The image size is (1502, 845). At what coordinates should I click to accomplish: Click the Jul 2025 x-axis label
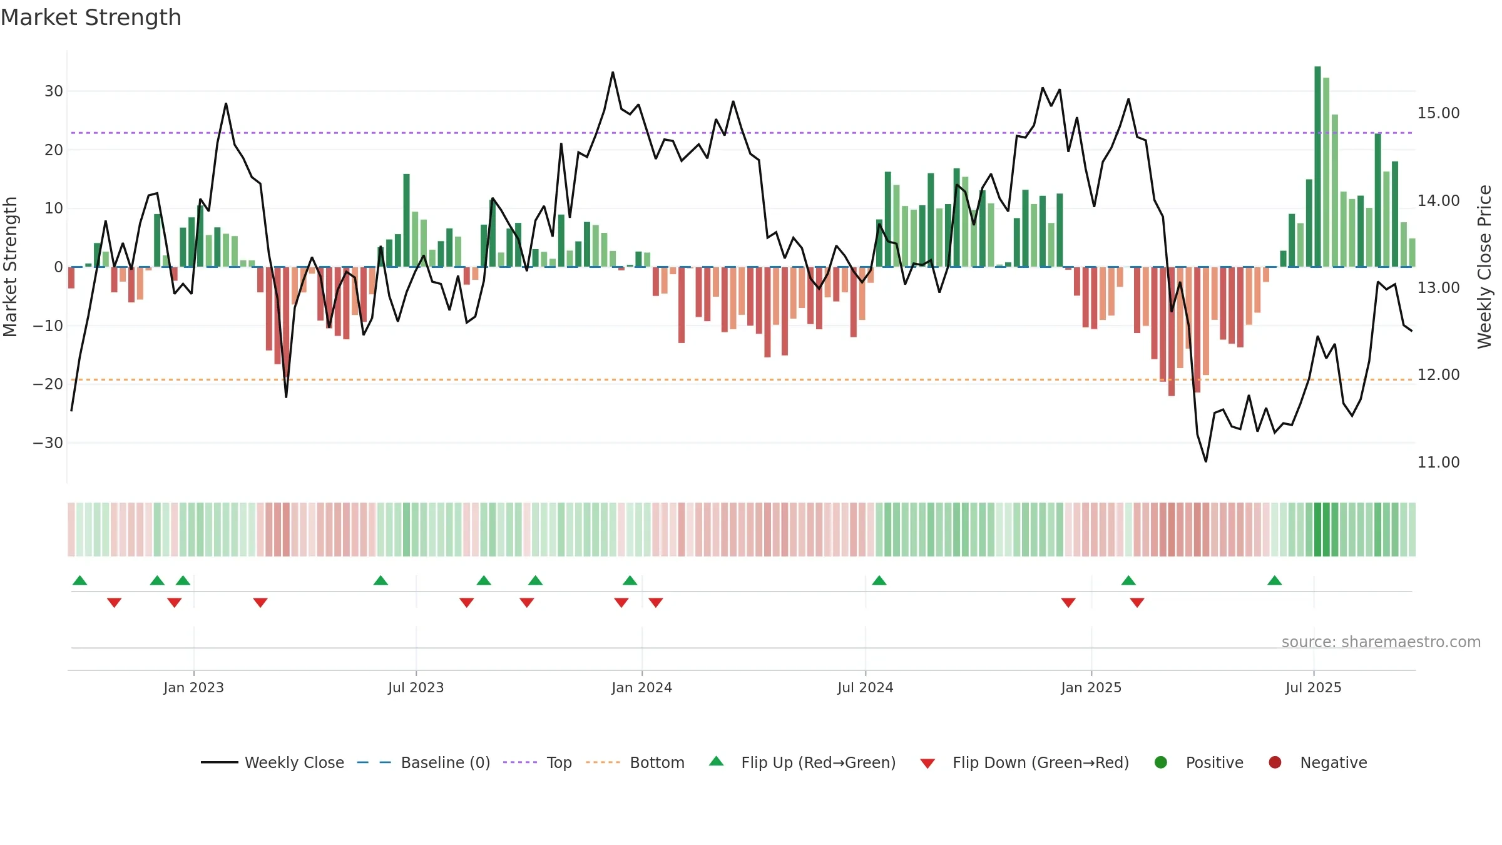click(1314, 687)
